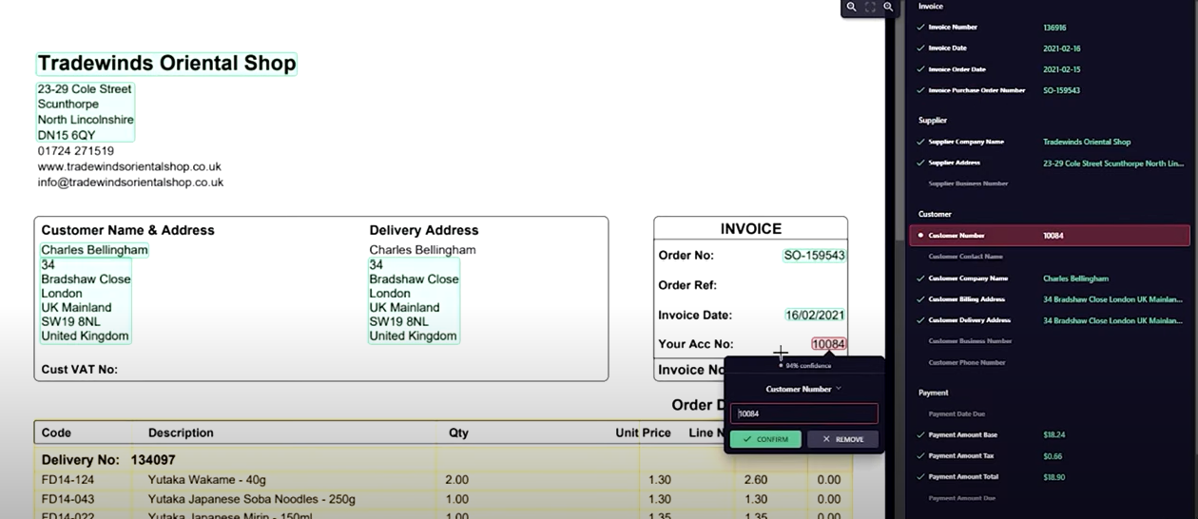The width and height of the screenshot is (1198, 519).
Task: Zoom in on the invoice document
Action: 888,7
